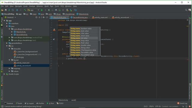The image size is (192, 108).
Task: Open the Navigate menu
Action: click(18, 6)
